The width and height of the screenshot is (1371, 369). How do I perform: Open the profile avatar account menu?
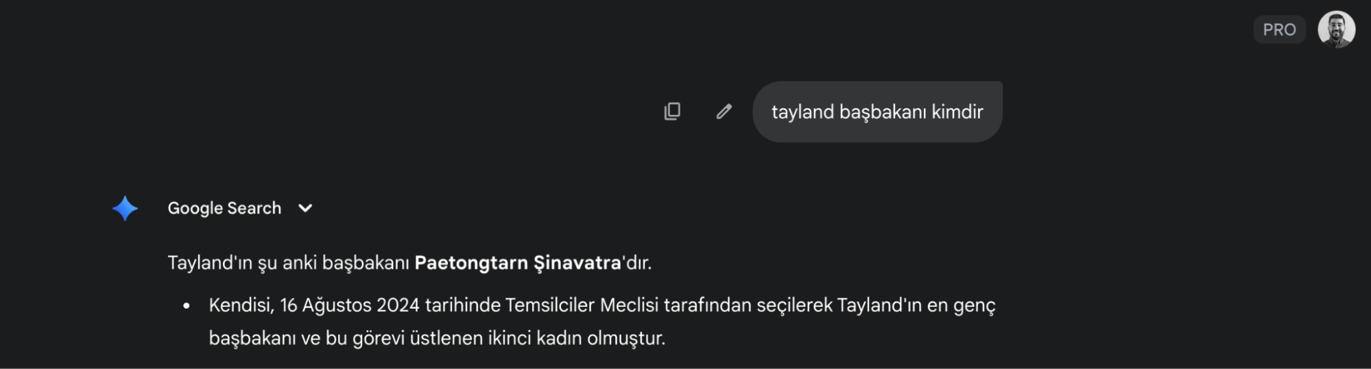1336,30
